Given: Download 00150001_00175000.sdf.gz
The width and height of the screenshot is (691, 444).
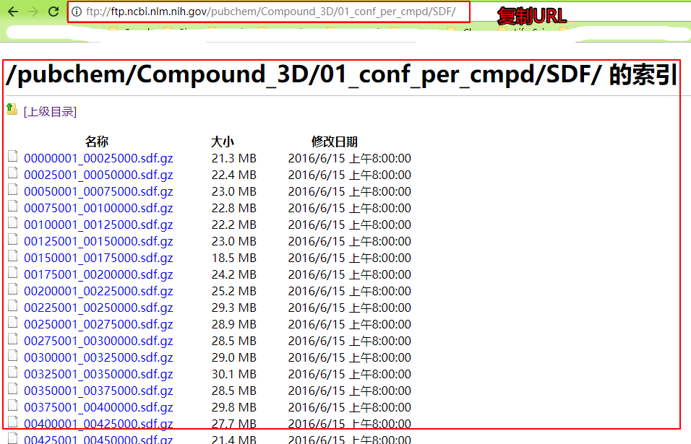Looking at the screenshot, I should point(98,258).
